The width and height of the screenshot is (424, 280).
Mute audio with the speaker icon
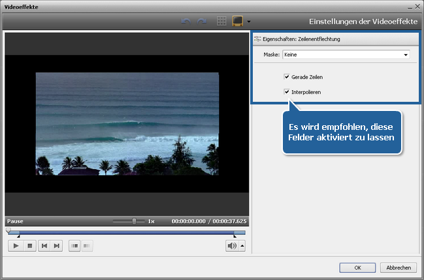tap(231, 245)
